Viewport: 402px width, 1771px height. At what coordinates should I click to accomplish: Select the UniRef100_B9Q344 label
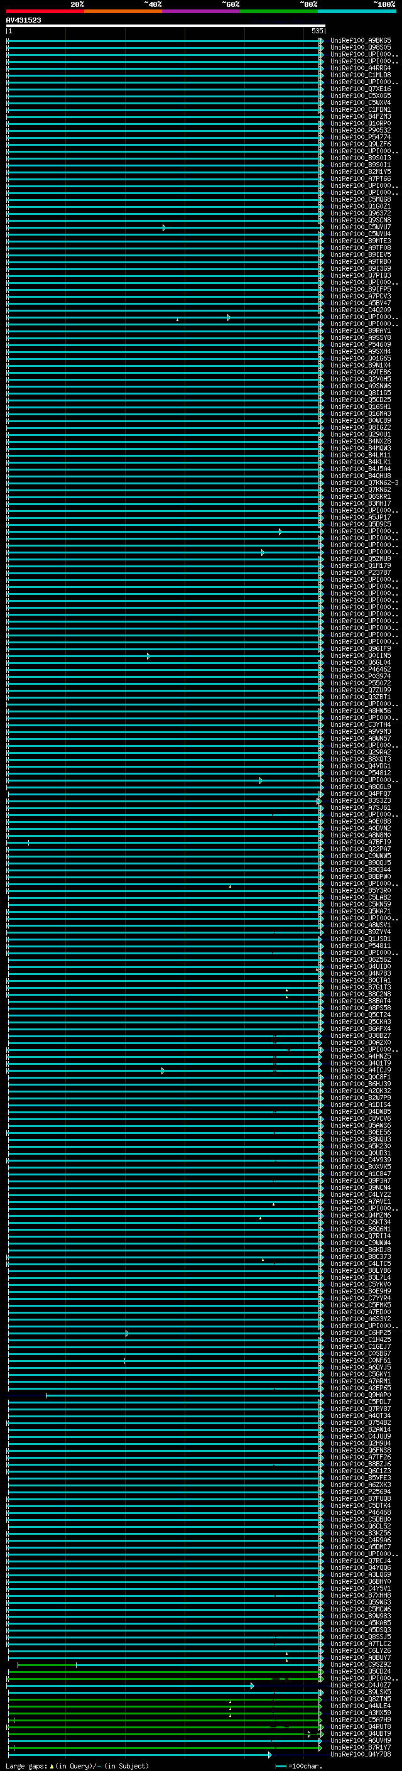click(x=361, y=870)
